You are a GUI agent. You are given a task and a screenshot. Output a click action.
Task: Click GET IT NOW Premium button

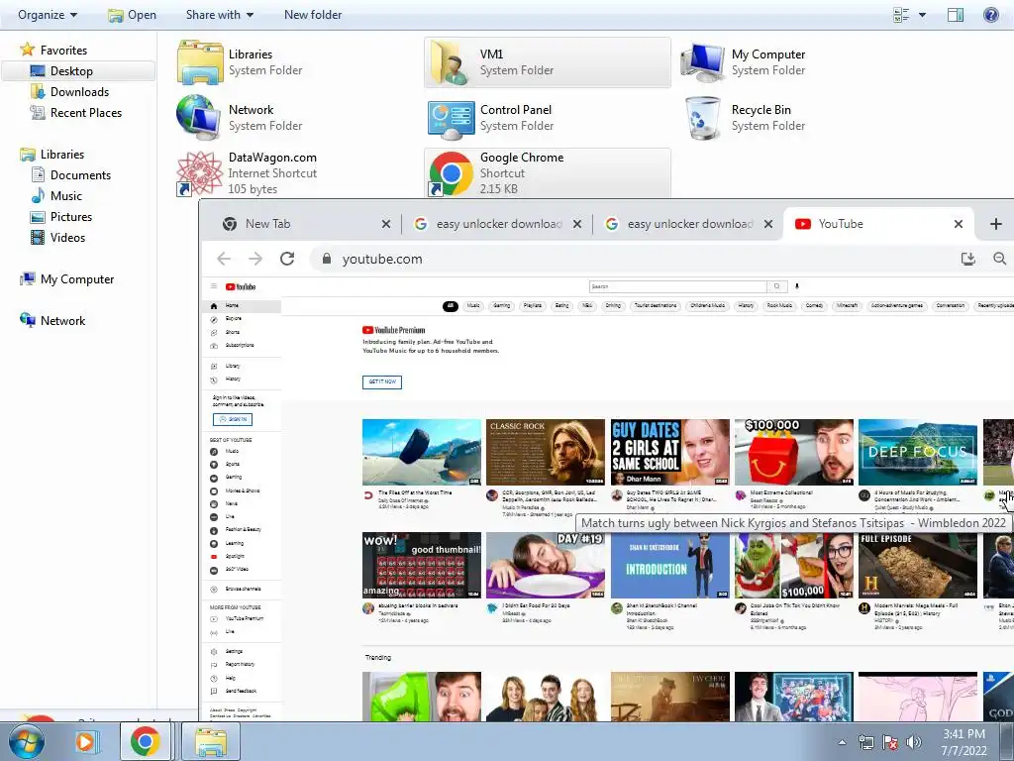(382, 381)
